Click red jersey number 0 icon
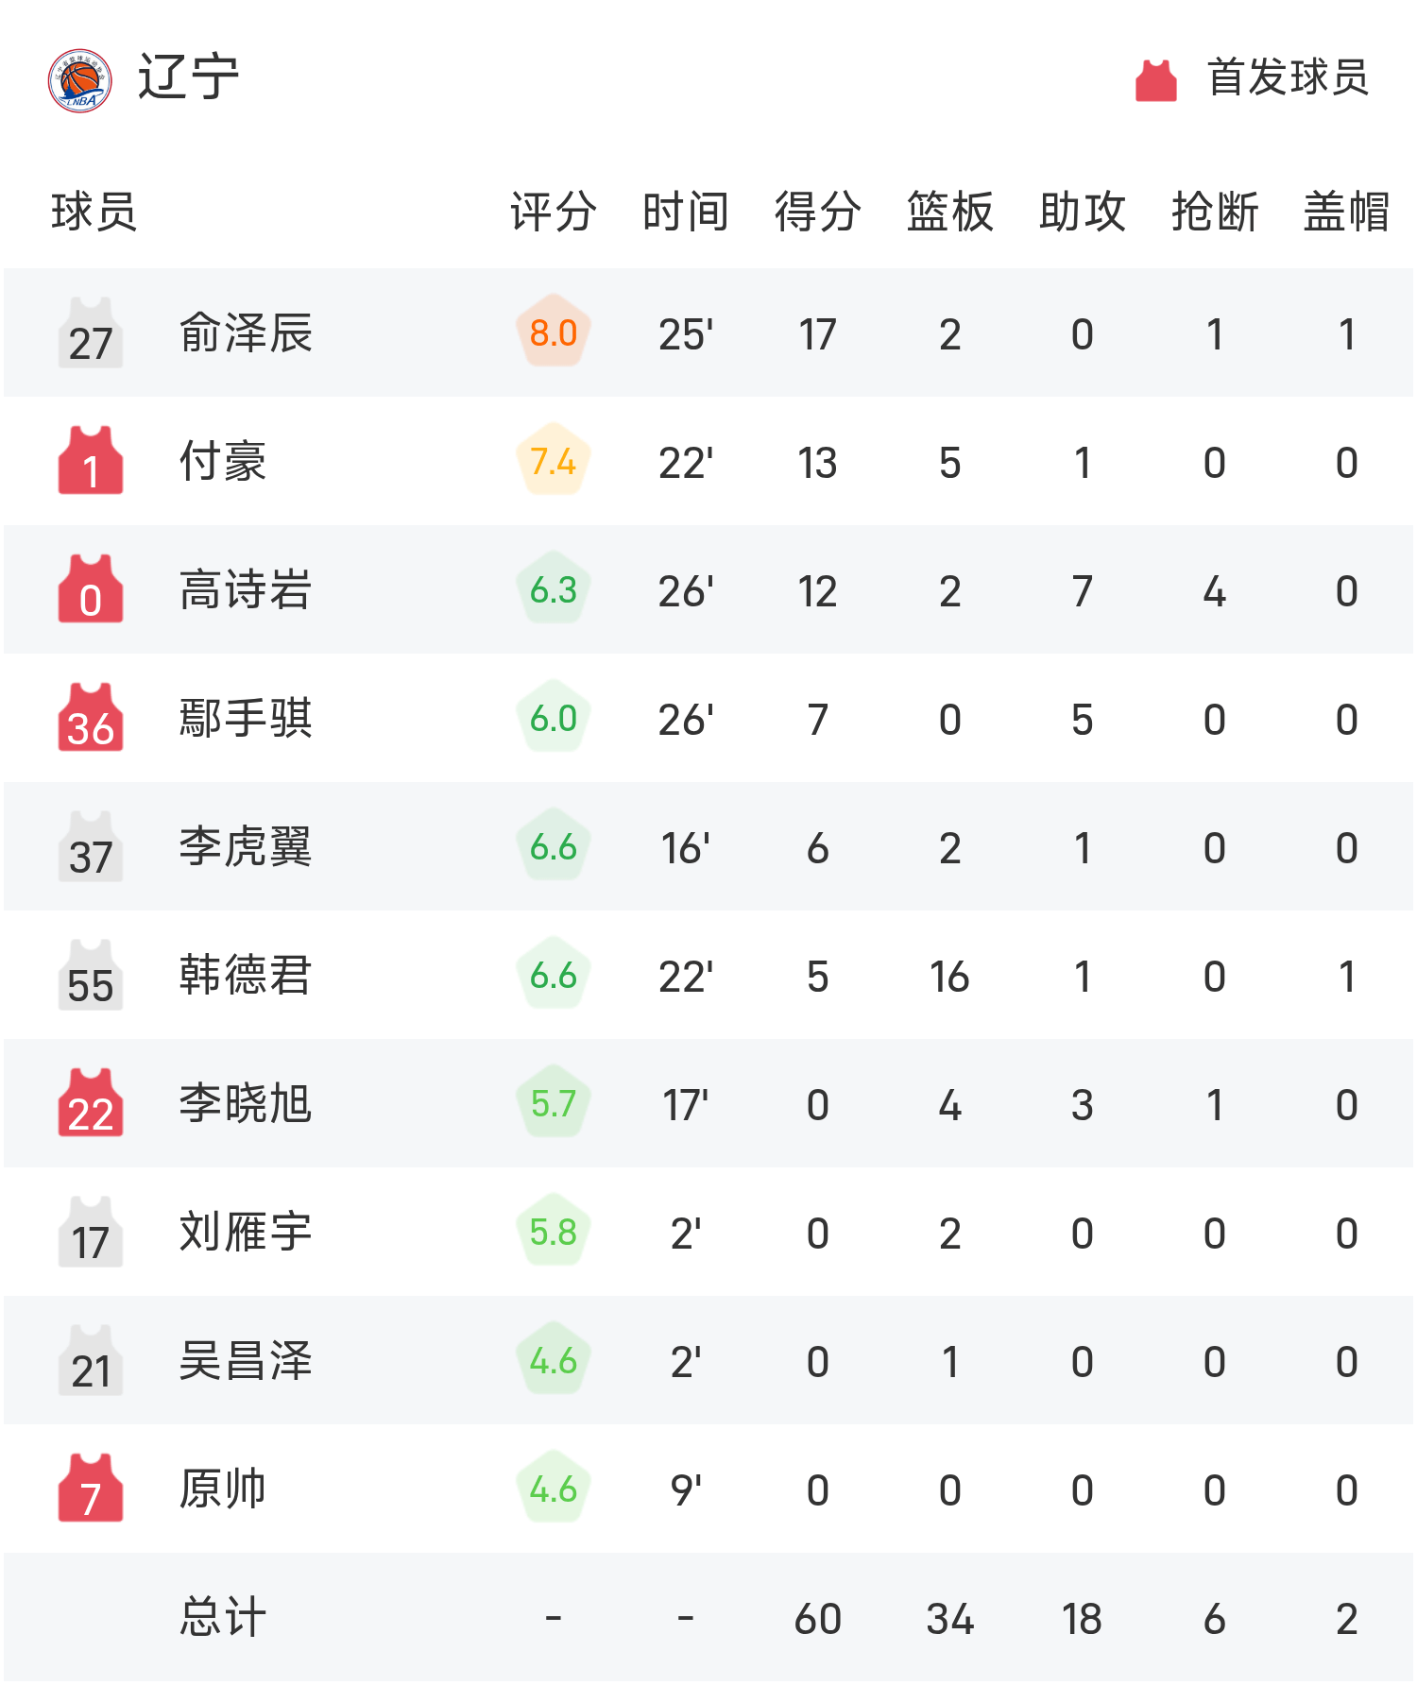 click(x=91, y=590)
